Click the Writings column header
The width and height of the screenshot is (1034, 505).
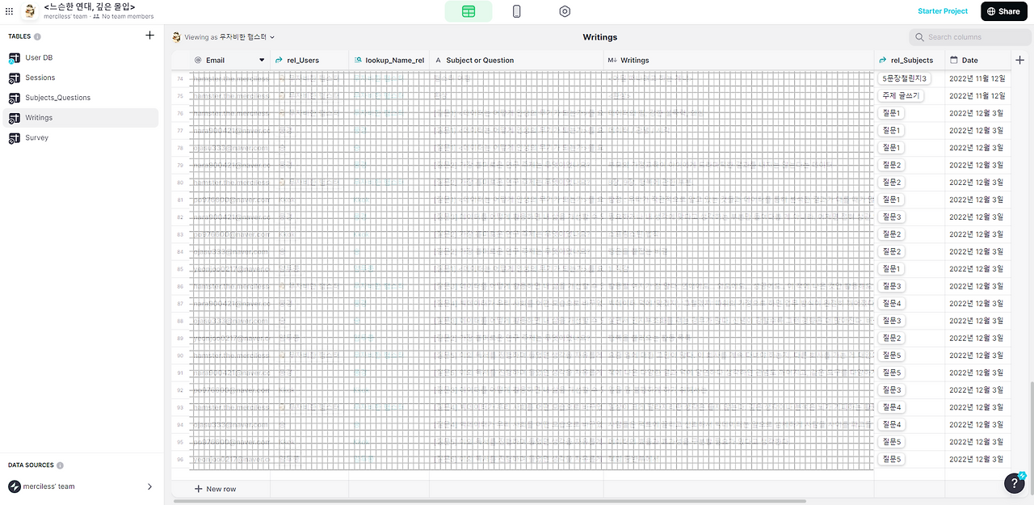pyautogui.click(x=738, y=60)
